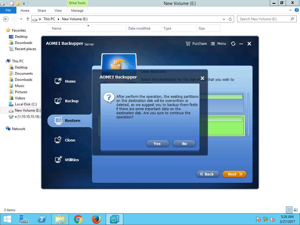Select the Drive Tools contextual tab
Viewport: 300px width, 225px height.
(77, 3)
